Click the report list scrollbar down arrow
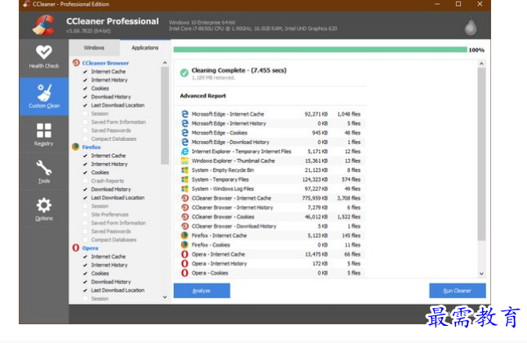527x343 pixels. [481, 274]
